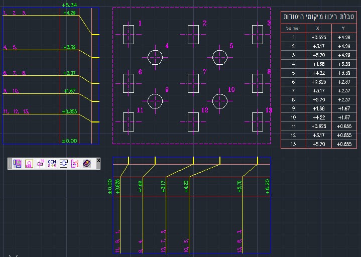This screenshot has height=257, width=361.
Task: Click the black circle-in-rectangle toolbar icon
Action: (64, 164)
